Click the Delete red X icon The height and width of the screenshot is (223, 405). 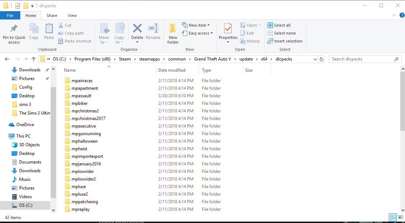click(x=137, y=28)
